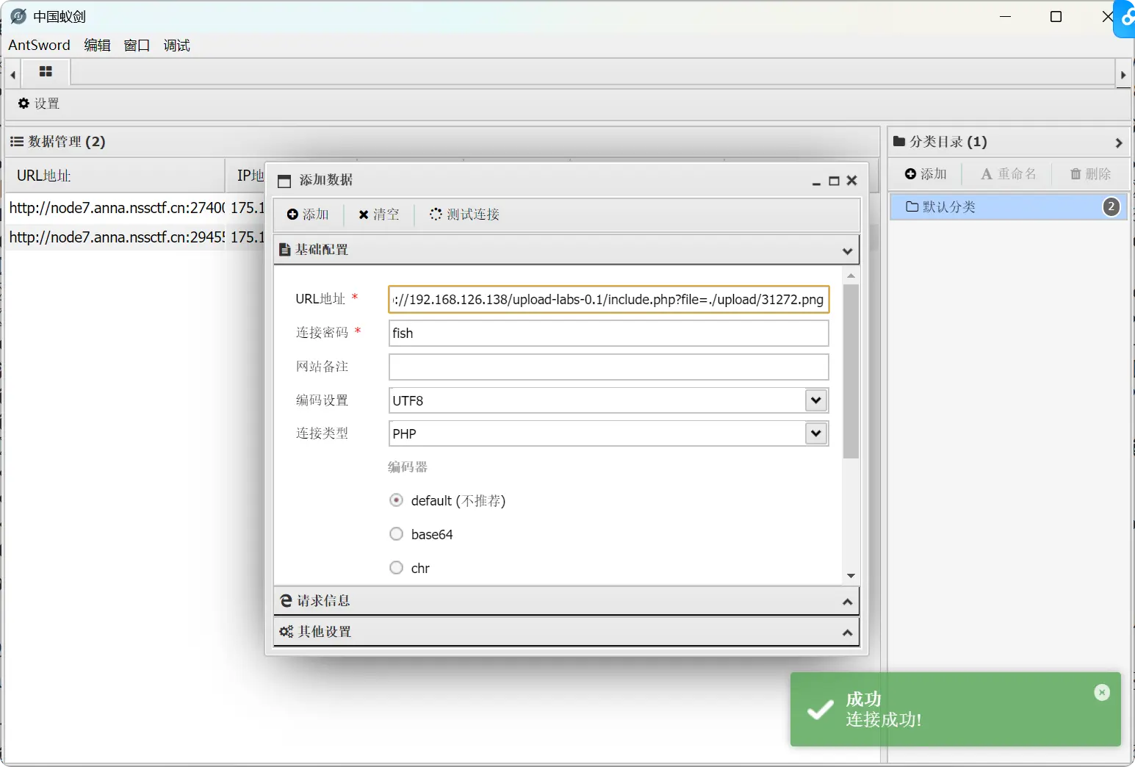Click the dialog scrollbar up arrow
The width and height of the screenshot is (1135, 767).
851,276
